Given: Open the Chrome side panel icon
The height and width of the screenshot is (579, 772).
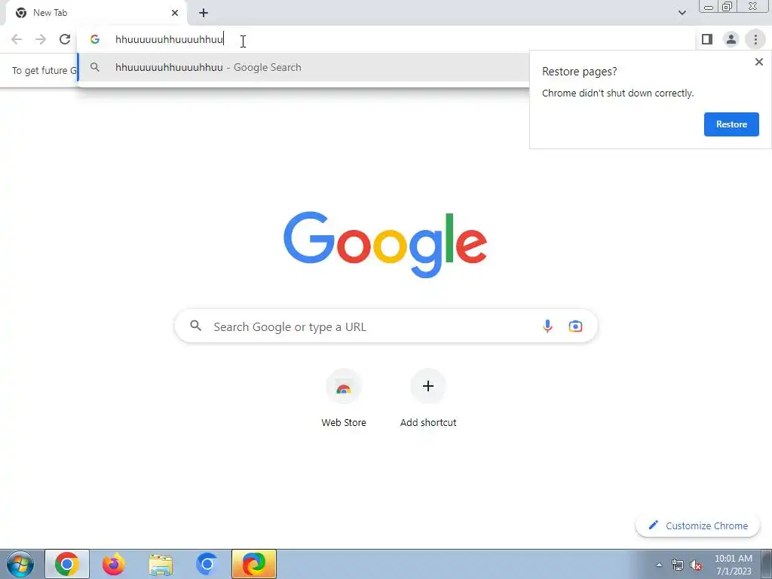Looking at the screenshot, I should 707,39.
